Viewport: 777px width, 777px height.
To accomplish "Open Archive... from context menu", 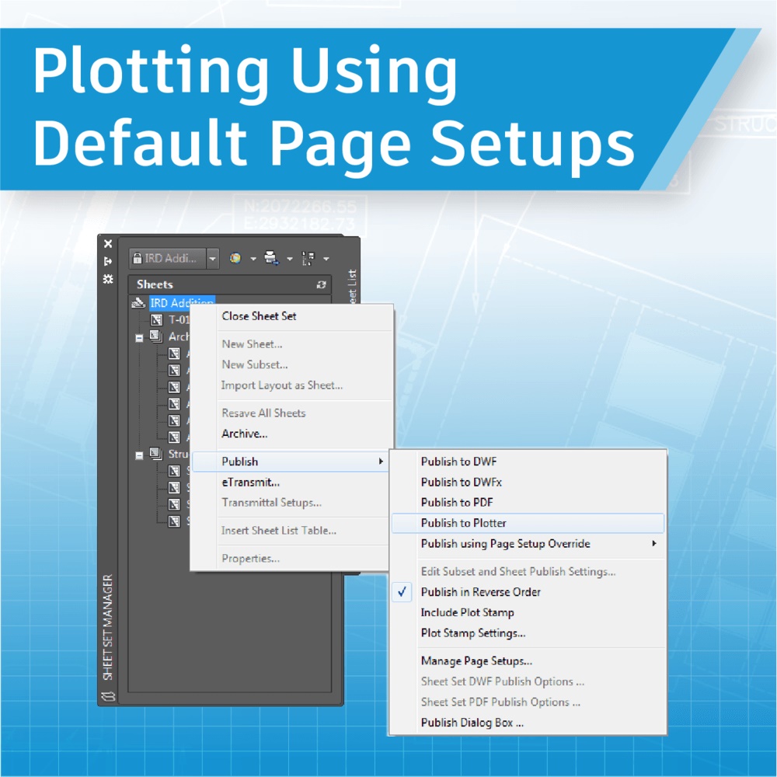I will (244, 434).
